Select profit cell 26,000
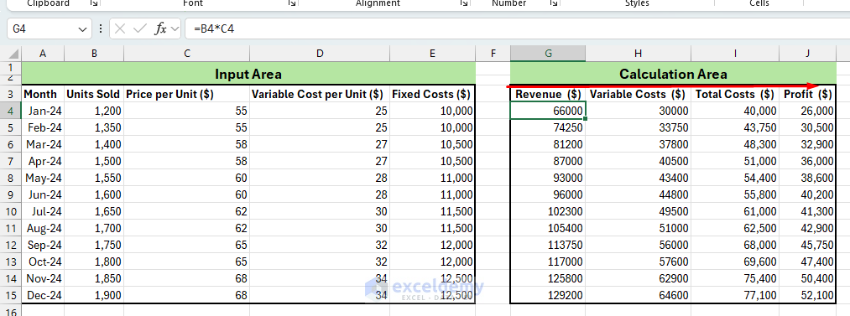Viewport: 850px width, 316px height. coord(808,111)
